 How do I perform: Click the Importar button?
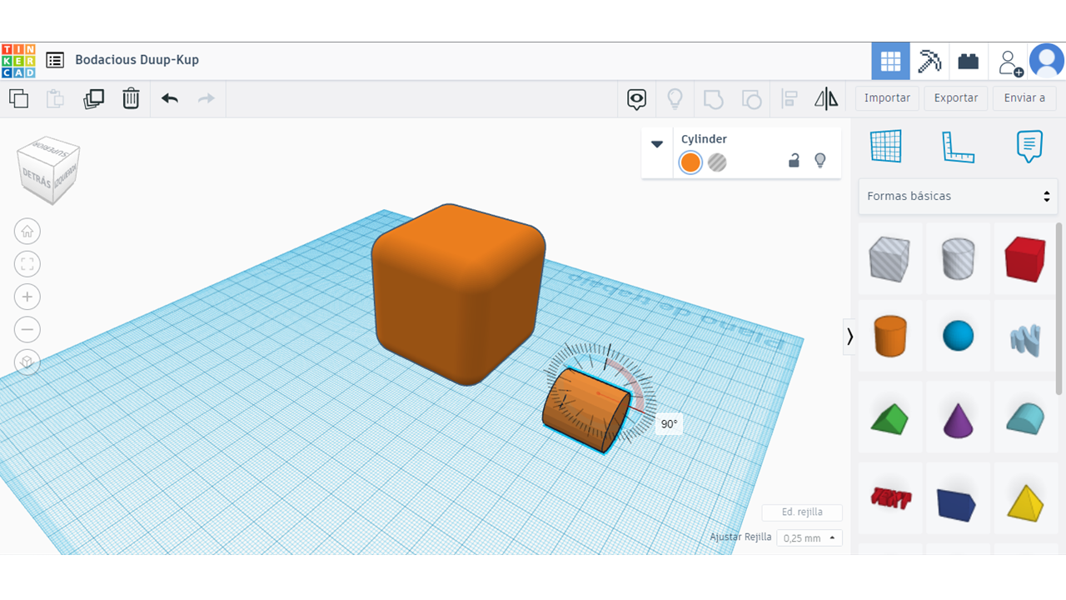tap(887, 97)
